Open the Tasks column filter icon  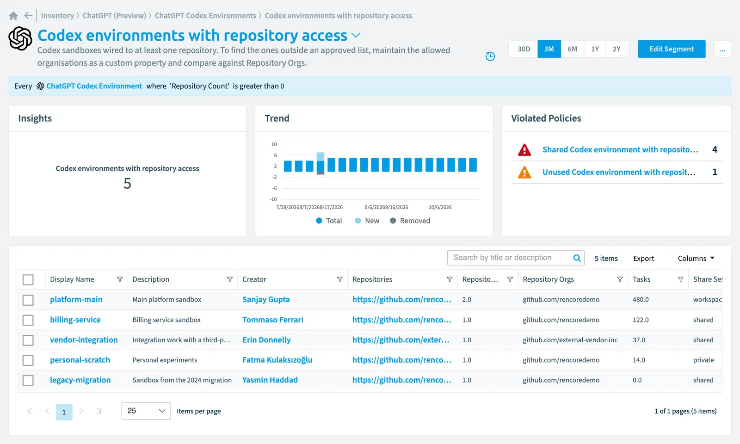pyautogui.click(x=681, y=279)
